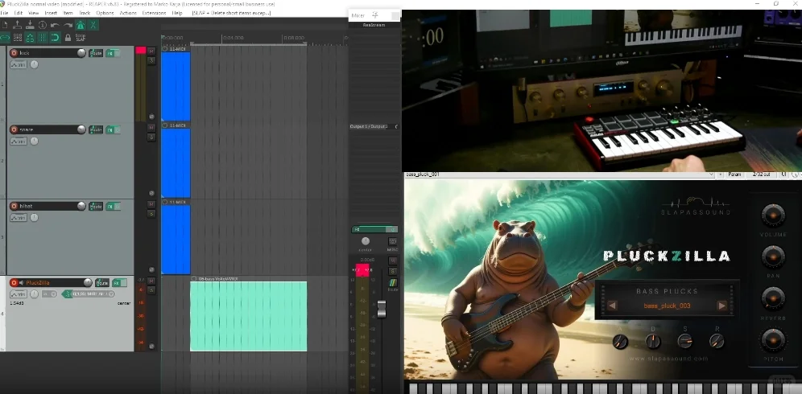Click the Param button in FX window
This screenshot has width=802, height=394.
(x=734, y=174)
